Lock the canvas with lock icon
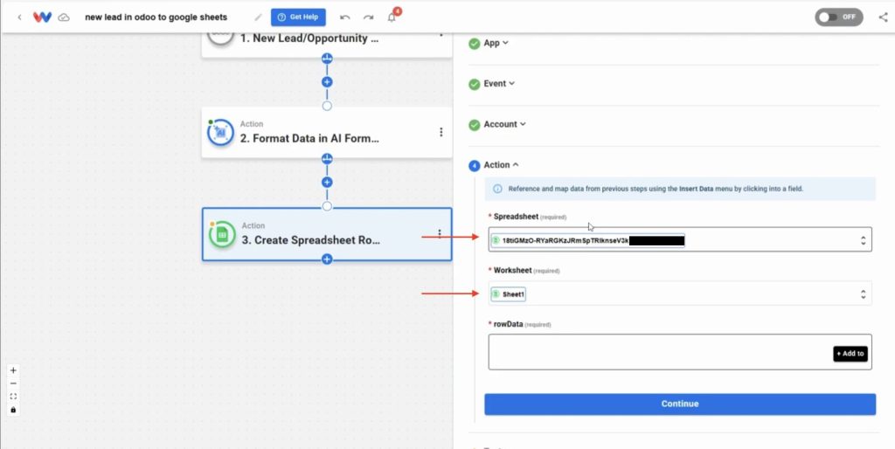Viewport: 895px width, 449px height. pyautogui.click(x=14, y=410)
